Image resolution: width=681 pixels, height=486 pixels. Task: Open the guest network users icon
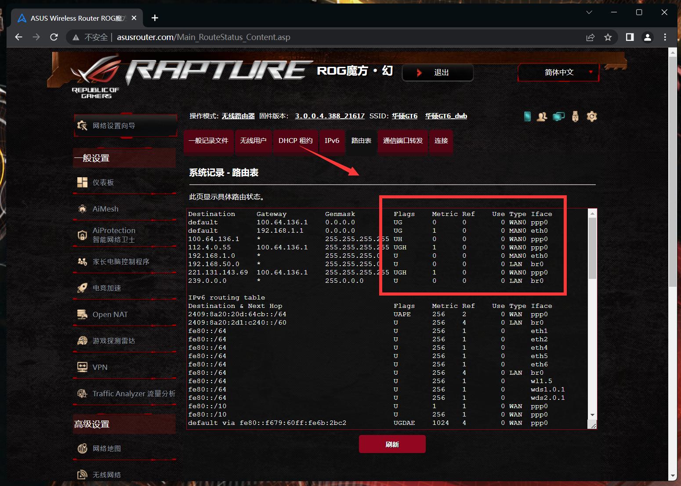click(x=542, y=117)
